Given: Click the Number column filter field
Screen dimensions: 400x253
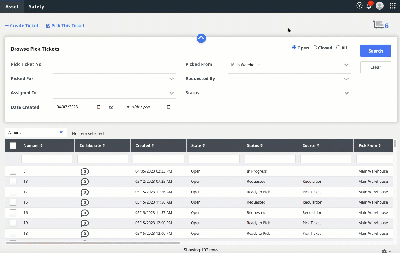Looking at the screenshot, I should pyautogui.click(x=47, y=159).
